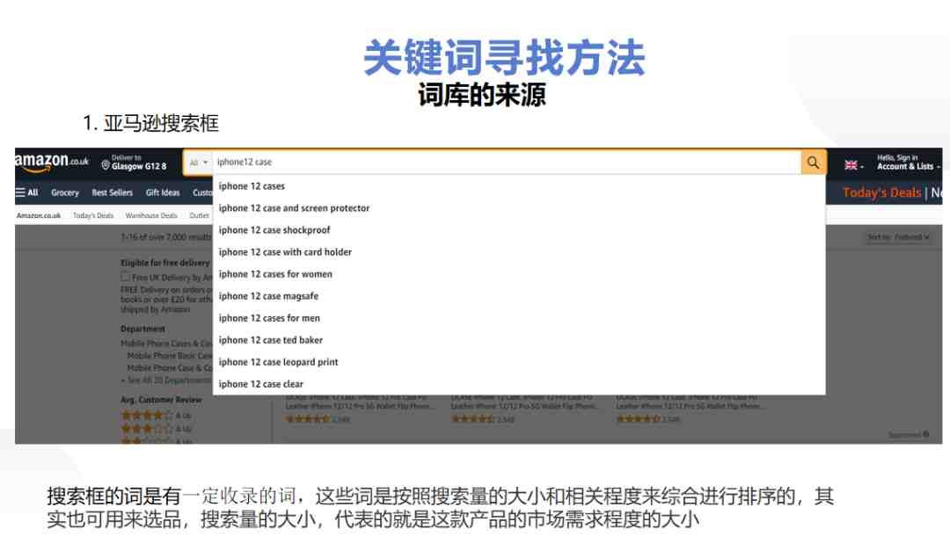
Task: Open the hamburger All menu
Action: pos(26,192)
